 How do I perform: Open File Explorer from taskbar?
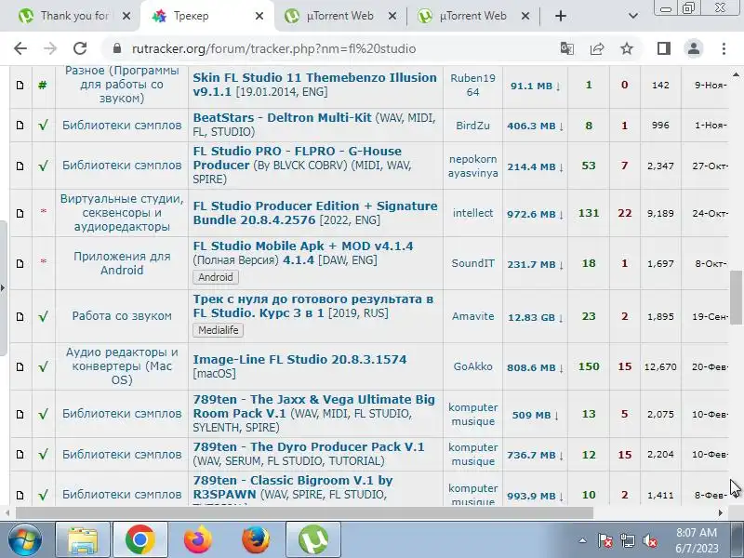83,540
